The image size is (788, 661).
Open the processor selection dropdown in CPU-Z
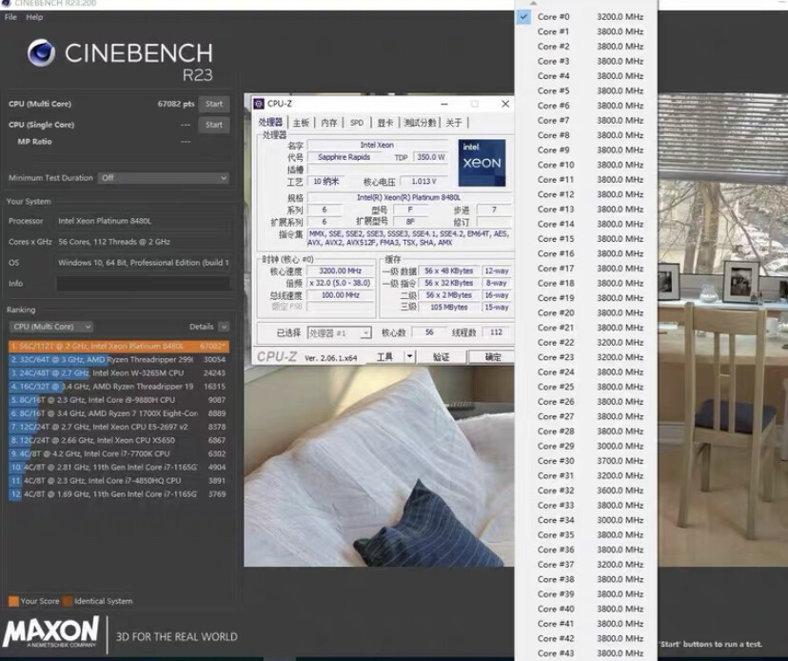(x=339, y=333)
